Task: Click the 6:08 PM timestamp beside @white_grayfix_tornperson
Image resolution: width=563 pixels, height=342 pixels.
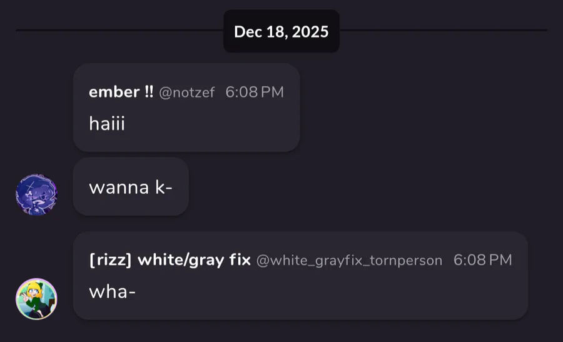Action: tap(482, 260)
